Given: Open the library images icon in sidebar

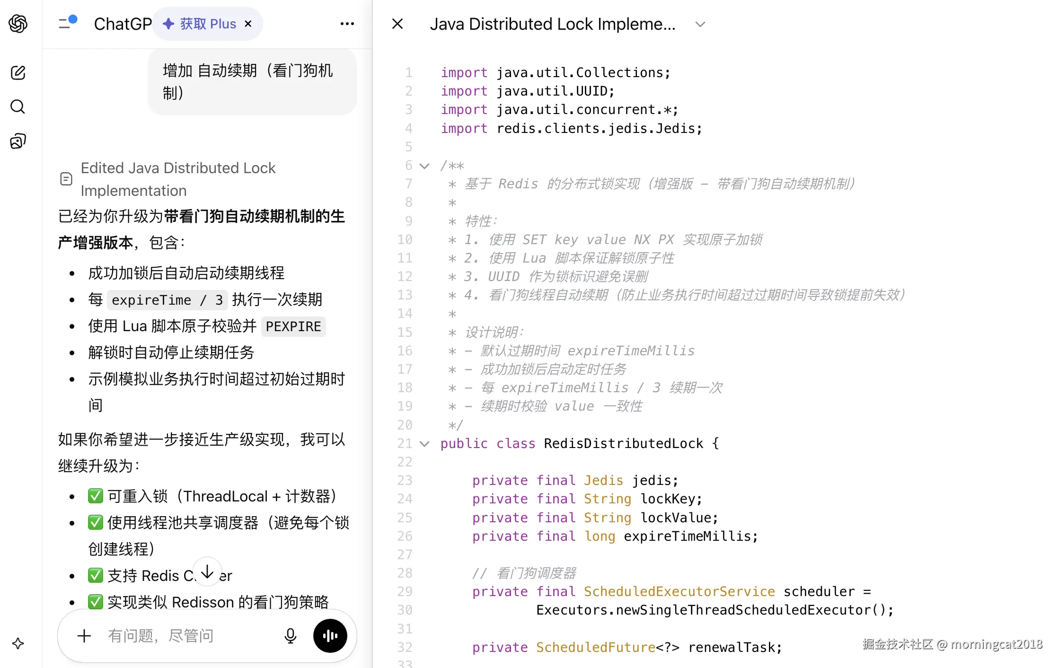Looking at the screenshot, I should [x=18, y=141].
